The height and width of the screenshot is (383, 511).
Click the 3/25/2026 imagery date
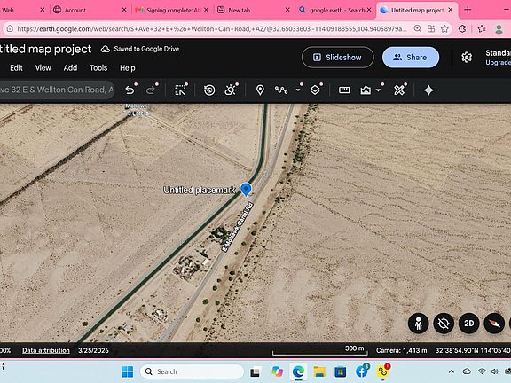93,350
